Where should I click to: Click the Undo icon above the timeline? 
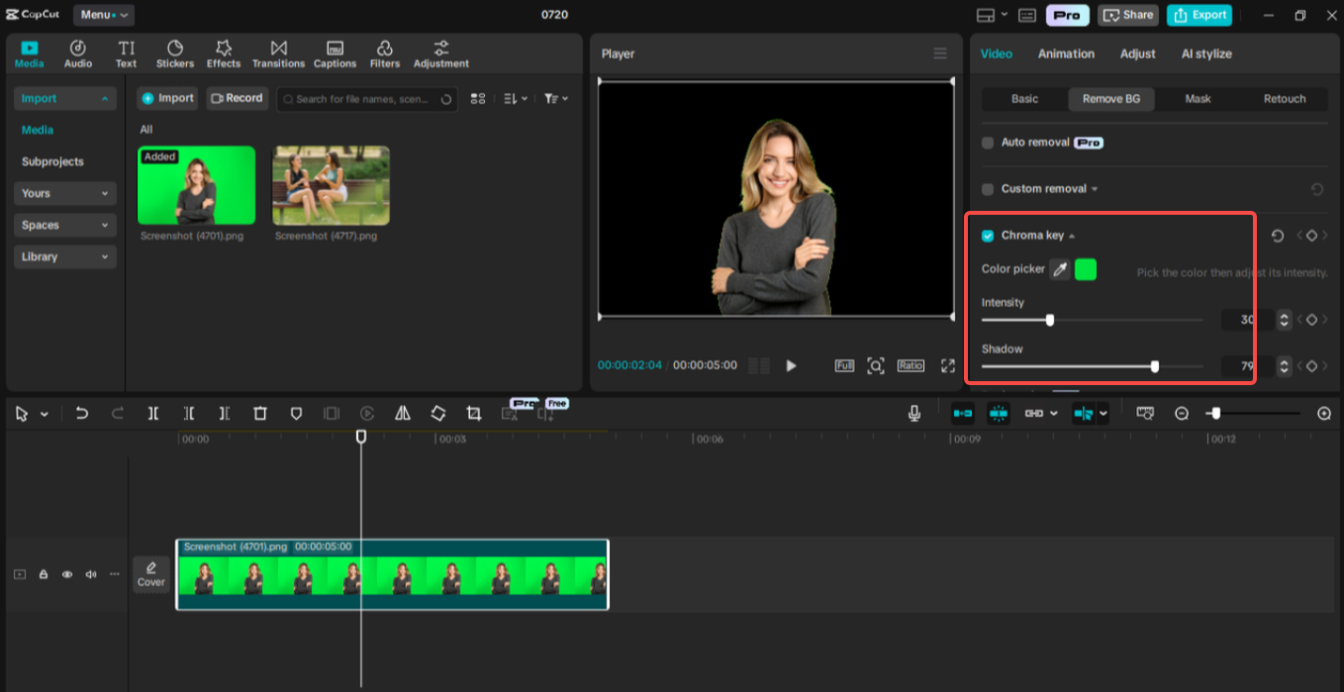(x=82, y=413)
